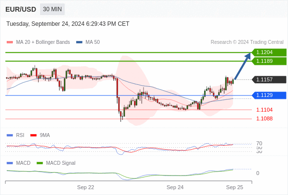This screenshot has height=195, width=288.
Task: Click the MA 20 + Bollinger Bands legend label
Action: click(43, 42)
